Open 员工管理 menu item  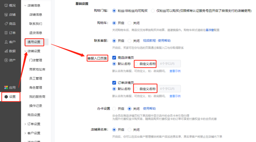(35, 78)
